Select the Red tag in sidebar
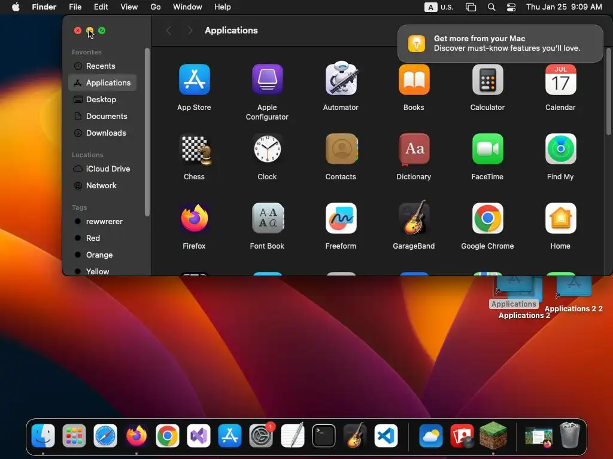 tap(102, 238)
